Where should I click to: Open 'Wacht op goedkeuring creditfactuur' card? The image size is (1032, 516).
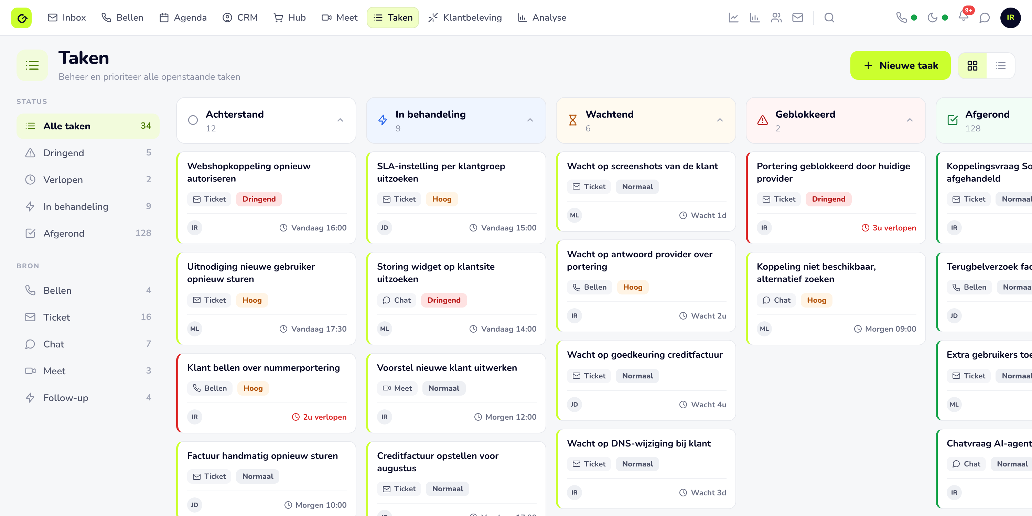pos(646,380)
